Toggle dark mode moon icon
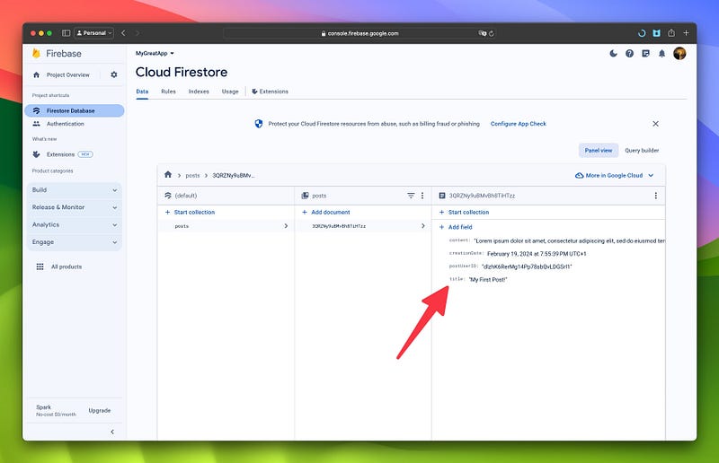This screenshot has width=719, height=463. [x=613, y=54]
